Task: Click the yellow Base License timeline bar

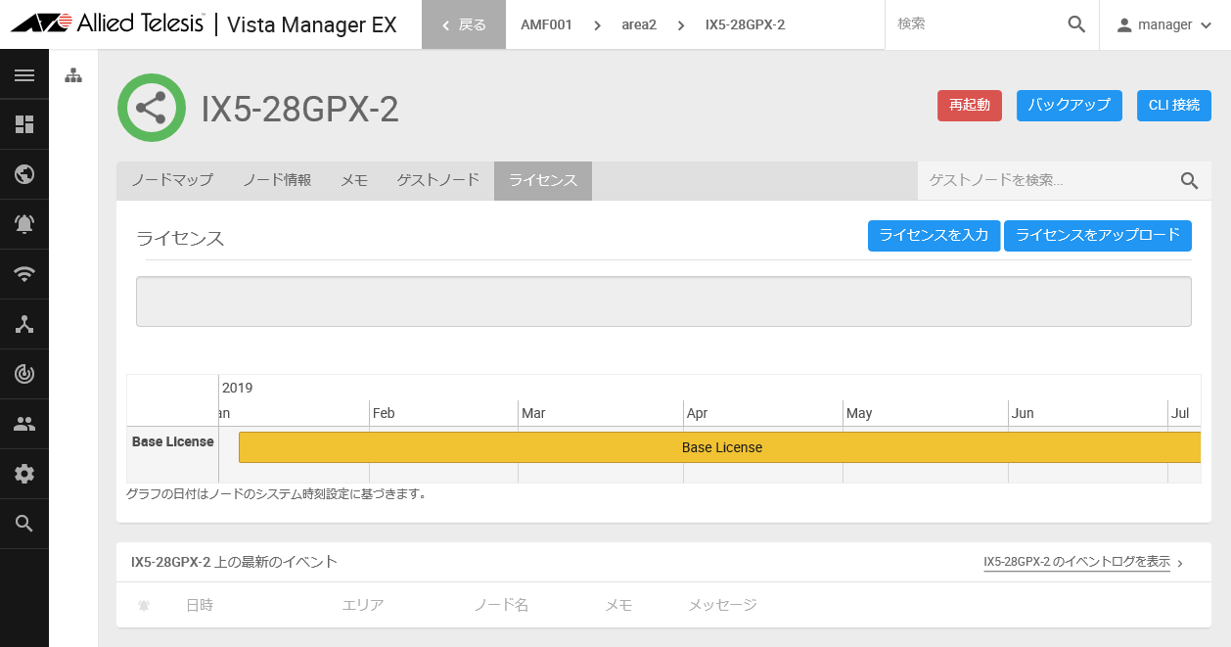Action: [720, 447]
